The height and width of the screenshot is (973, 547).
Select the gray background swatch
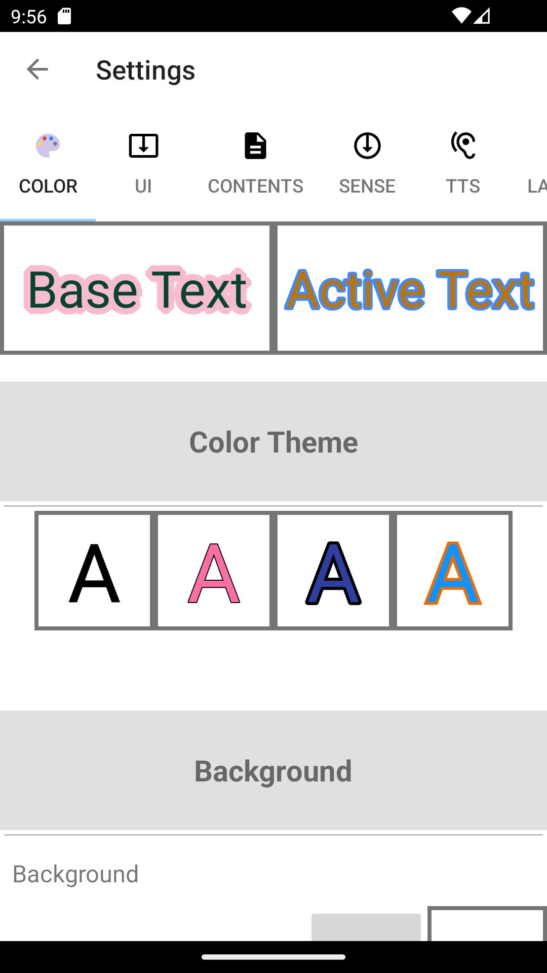(x=366, y=927)
